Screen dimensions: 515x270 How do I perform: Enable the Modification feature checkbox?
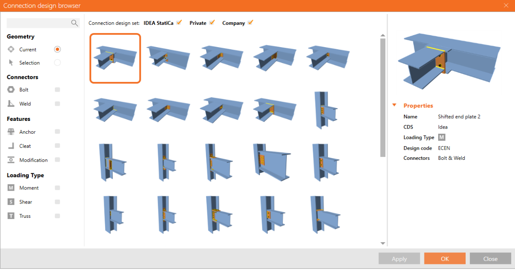(58, 160)
